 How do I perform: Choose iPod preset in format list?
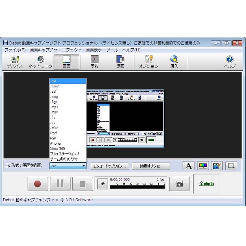click(68, 133)
